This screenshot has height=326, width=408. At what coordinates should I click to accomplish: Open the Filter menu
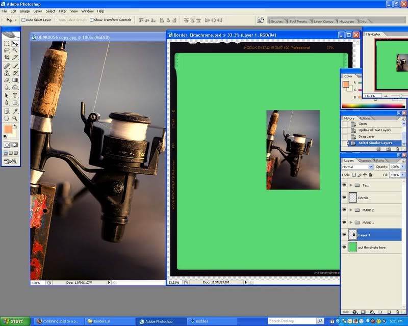tap(63, 11)
